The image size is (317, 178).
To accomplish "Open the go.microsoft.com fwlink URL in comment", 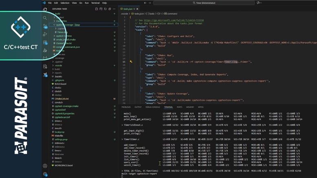I will [x=174, y=20].
